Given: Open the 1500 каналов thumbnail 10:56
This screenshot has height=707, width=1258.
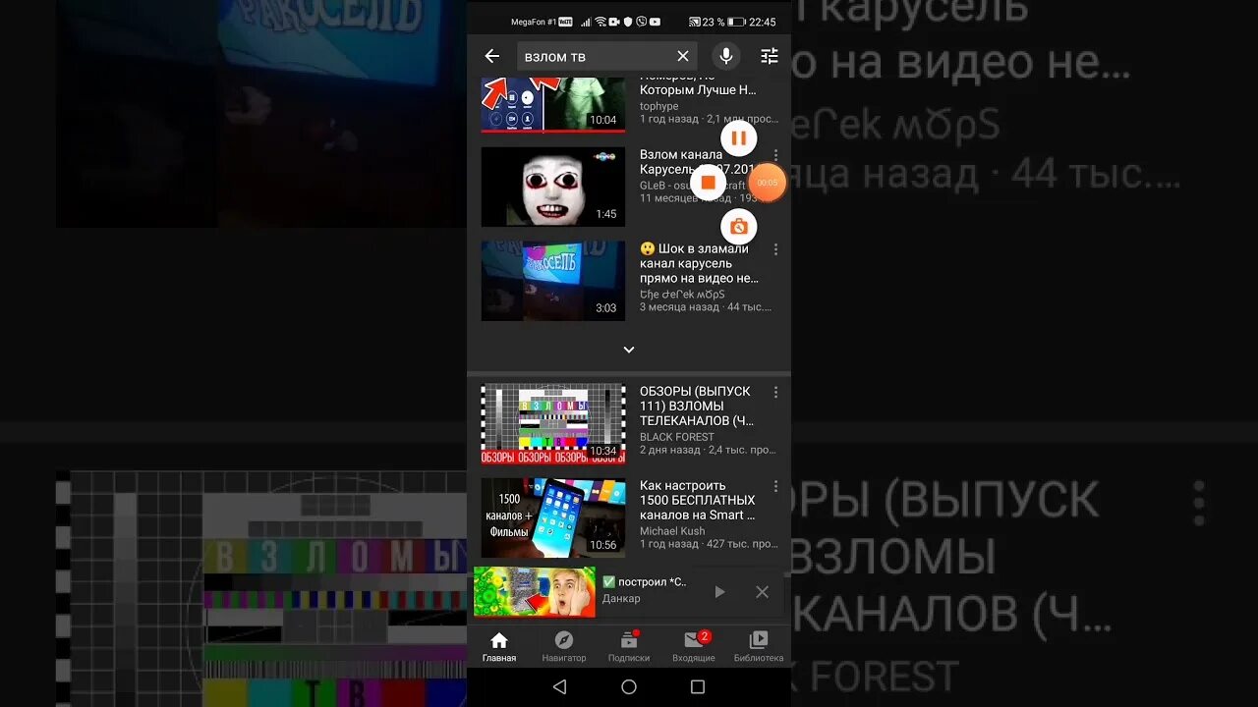Looking at the screenshot, I should [553, 517].
